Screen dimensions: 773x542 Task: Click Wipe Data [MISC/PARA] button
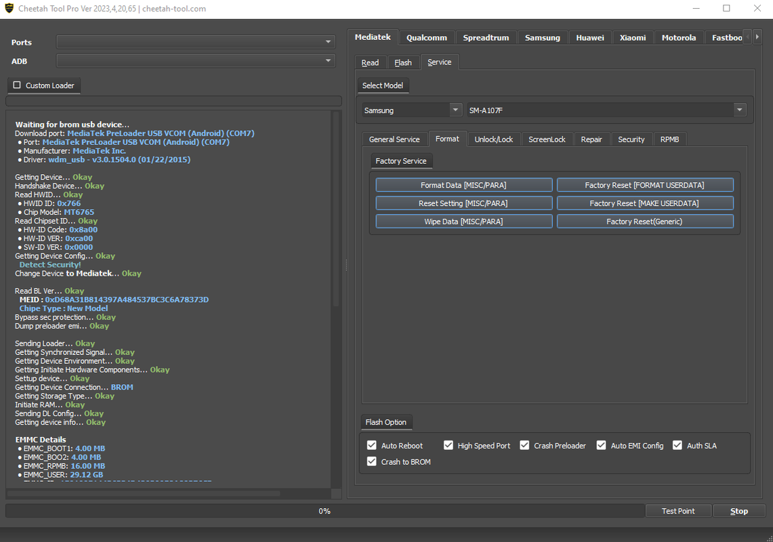click(464, 222)
